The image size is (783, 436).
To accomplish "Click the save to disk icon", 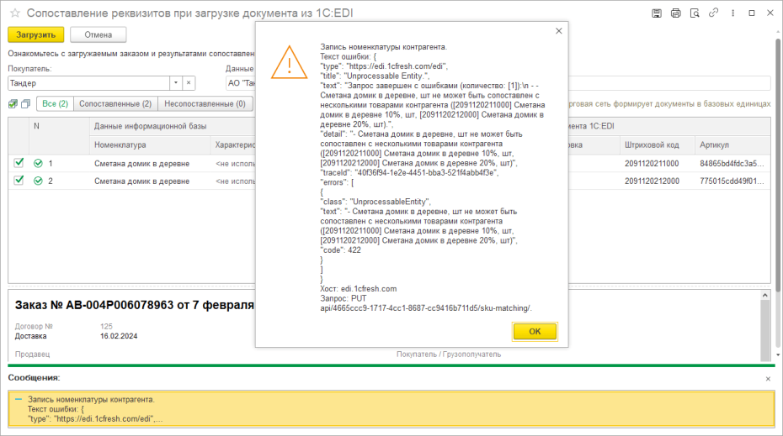I will pyautogui.click(x=657, y=13).
